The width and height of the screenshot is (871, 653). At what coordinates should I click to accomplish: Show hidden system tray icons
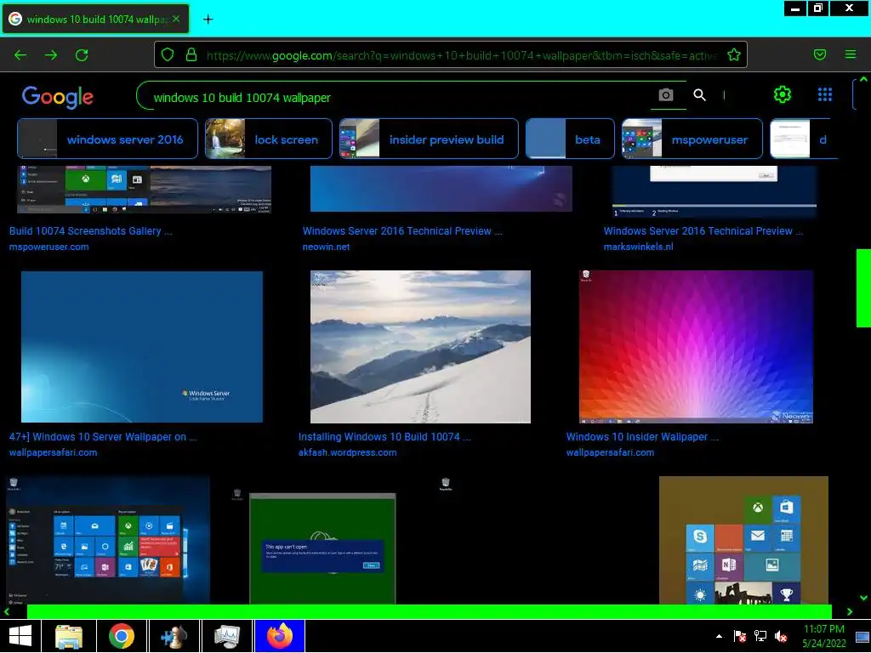tap(719, 636)
